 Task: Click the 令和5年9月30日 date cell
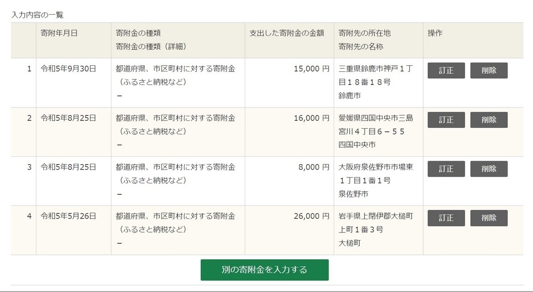(x=73, y=83)
